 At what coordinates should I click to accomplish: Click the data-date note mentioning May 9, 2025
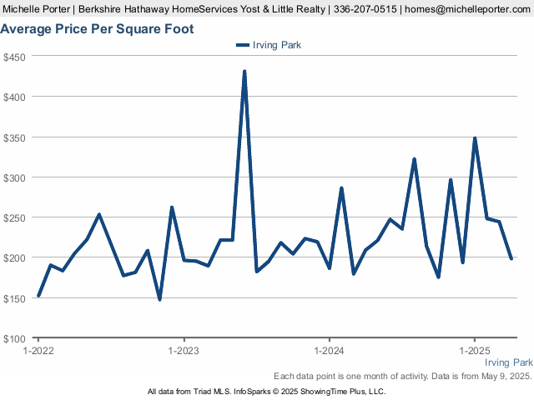(x=403, y=376)
